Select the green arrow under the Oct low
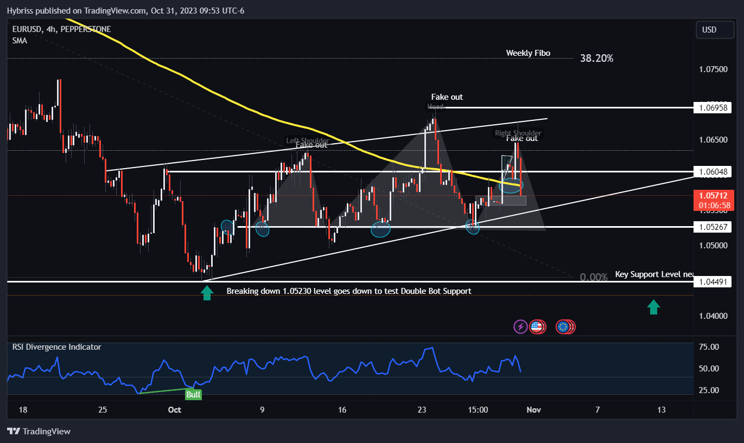This screenshot has width=744, height=443. click(x=207, y=293)
